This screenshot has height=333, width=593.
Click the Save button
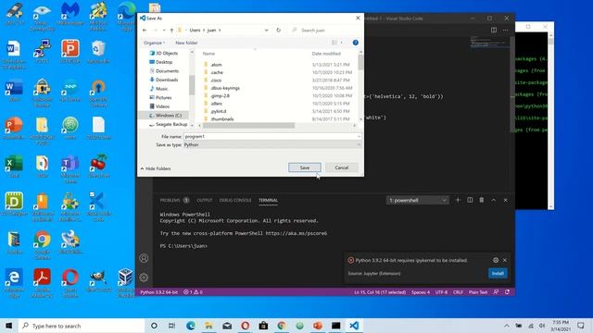coord(305,167)
